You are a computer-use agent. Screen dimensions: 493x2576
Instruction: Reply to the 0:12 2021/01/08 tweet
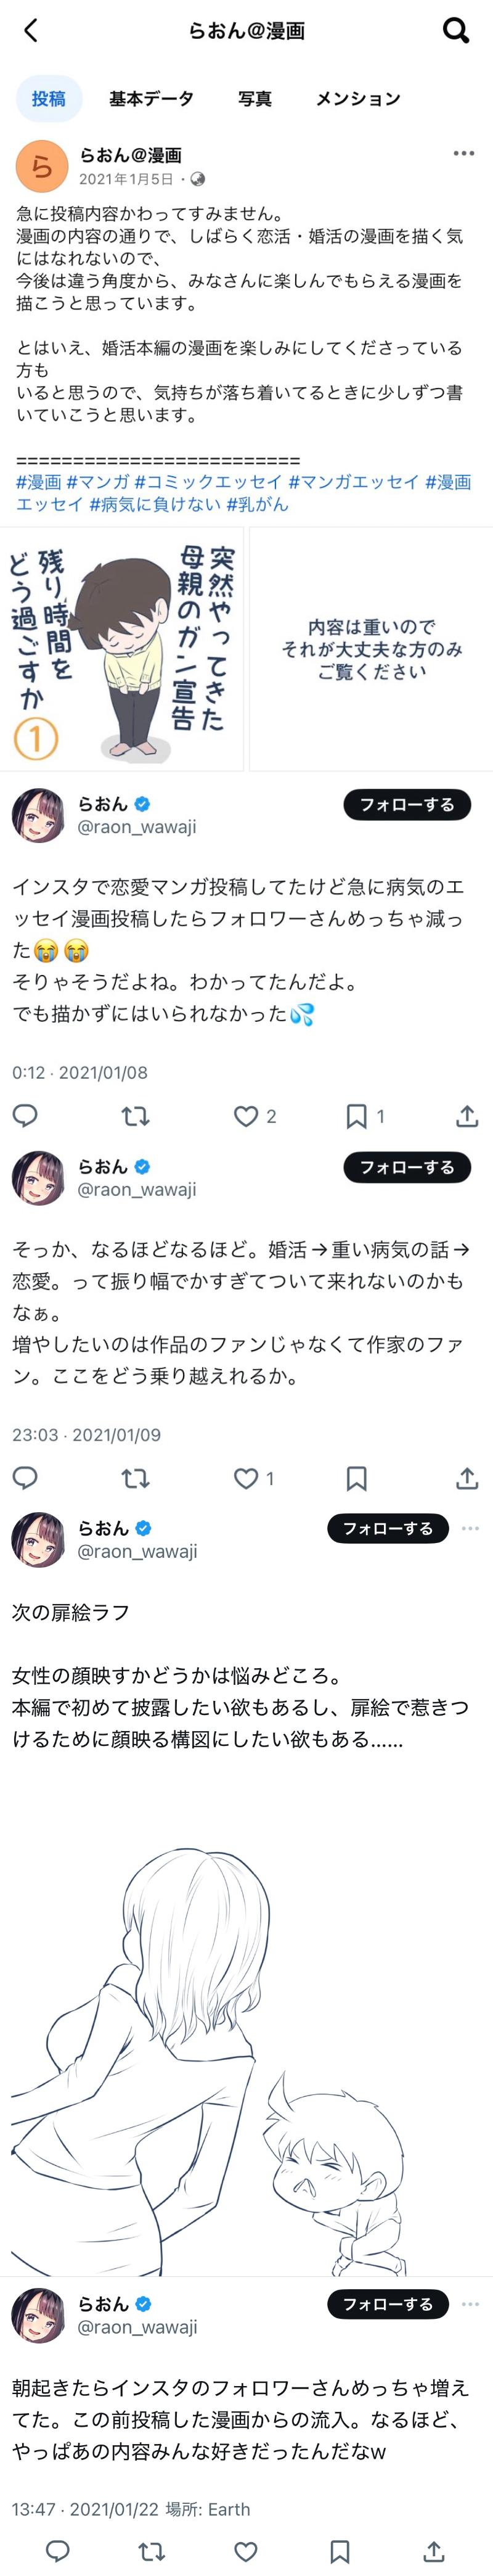25,1115
